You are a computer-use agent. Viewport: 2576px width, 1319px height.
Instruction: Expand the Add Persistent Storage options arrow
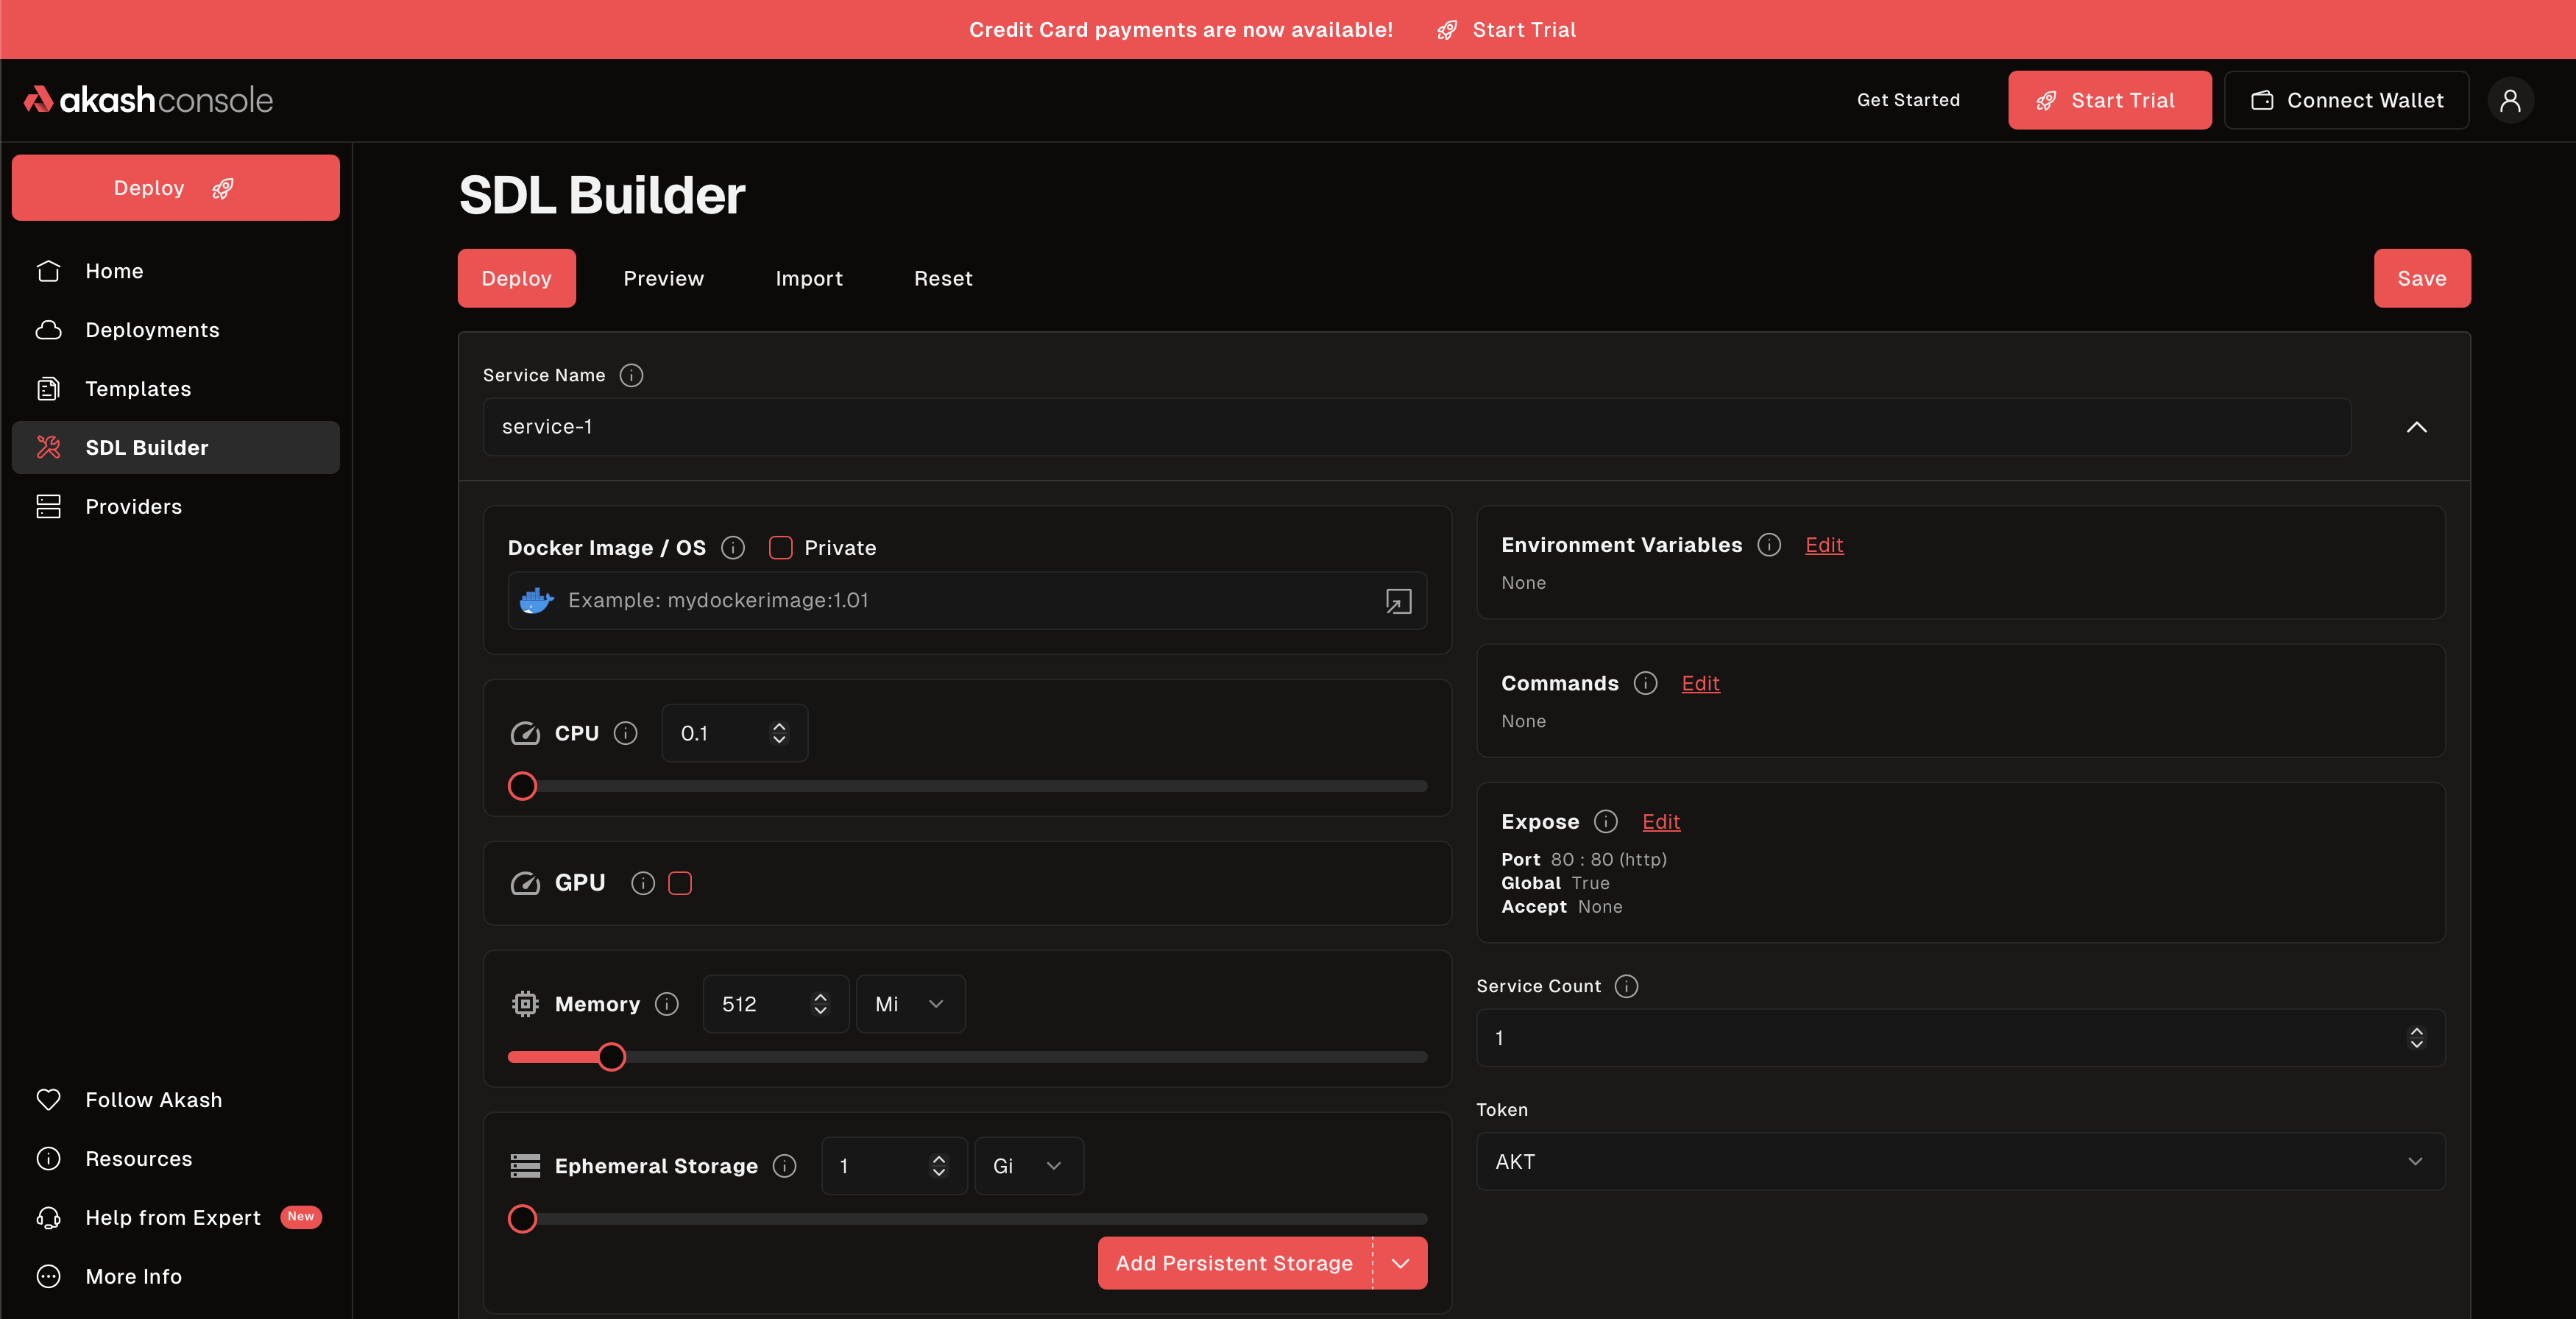click(1398, 1262)
